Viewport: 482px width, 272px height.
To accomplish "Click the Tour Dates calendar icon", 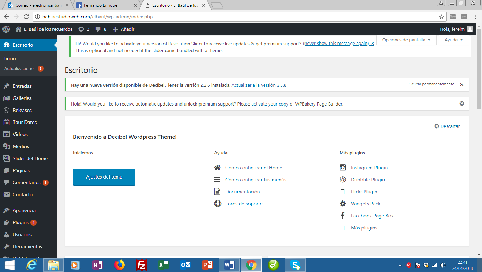I will pos(6,122).
